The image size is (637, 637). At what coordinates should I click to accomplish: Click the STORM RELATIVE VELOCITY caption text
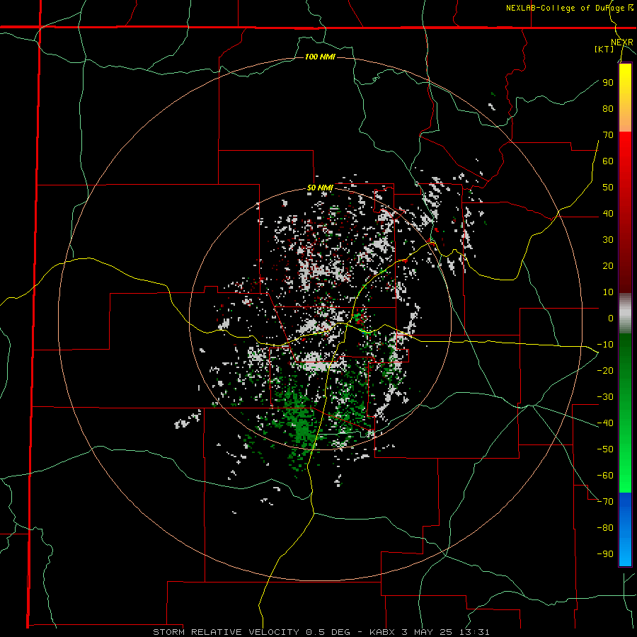[x=226, y=632]
